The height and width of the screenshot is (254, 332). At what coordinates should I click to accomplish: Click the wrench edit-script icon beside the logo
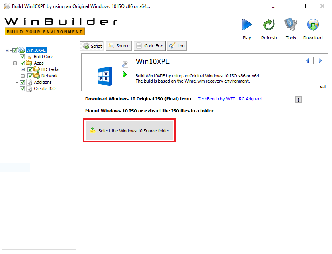[x=125, y=64]
